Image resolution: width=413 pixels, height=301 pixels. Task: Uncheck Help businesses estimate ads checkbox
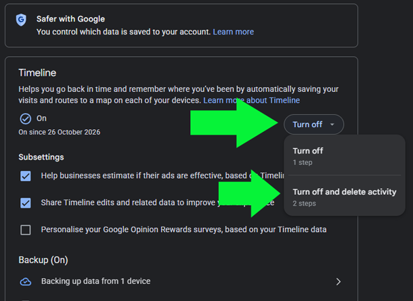[26, 176]
